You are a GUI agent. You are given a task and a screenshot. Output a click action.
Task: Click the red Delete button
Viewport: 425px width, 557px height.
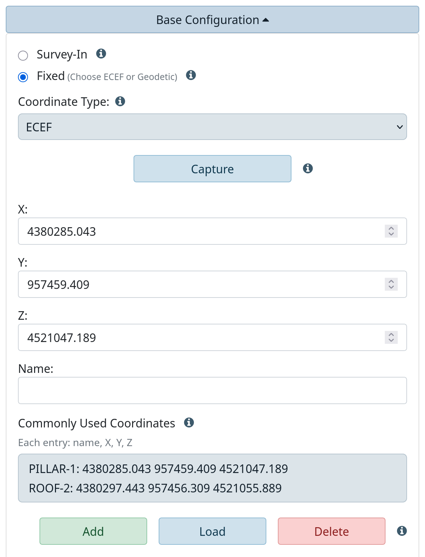click(x=332, y=531)
